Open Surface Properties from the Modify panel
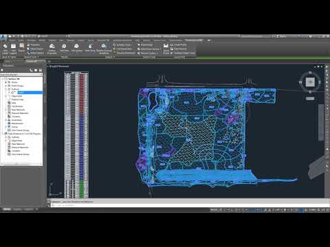 tap(52, 47)
